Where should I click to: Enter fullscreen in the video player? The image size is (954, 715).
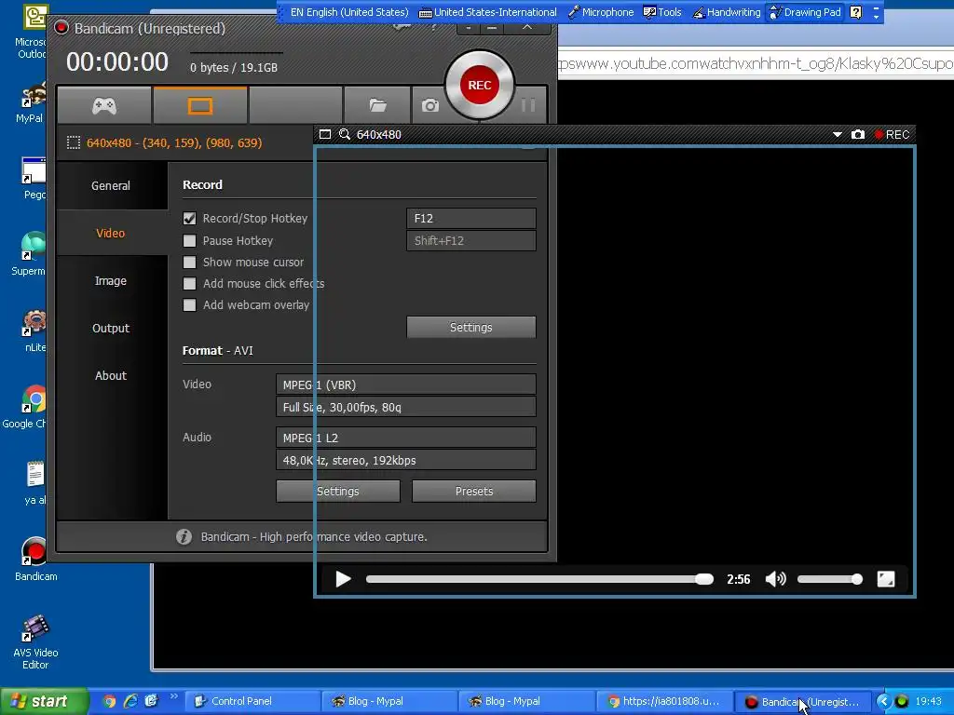coord(886,579)
